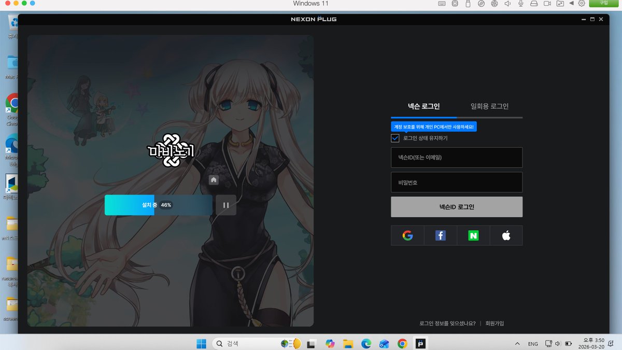Focus the 넥슨ID(또는 이메일) input field
The image size is (622, 350).
[x=457, y=157]
